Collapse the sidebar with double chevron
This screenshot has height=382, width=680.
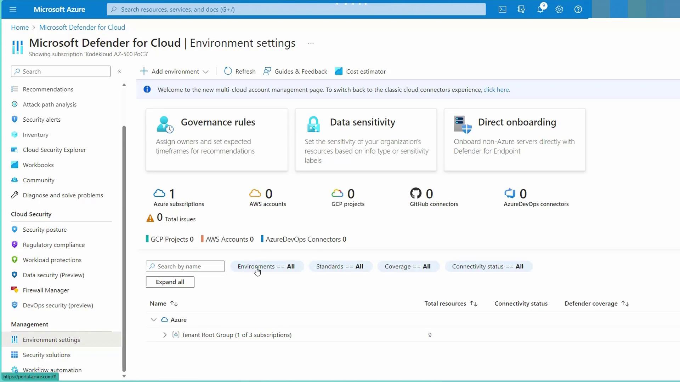click(x=119, y=71)
